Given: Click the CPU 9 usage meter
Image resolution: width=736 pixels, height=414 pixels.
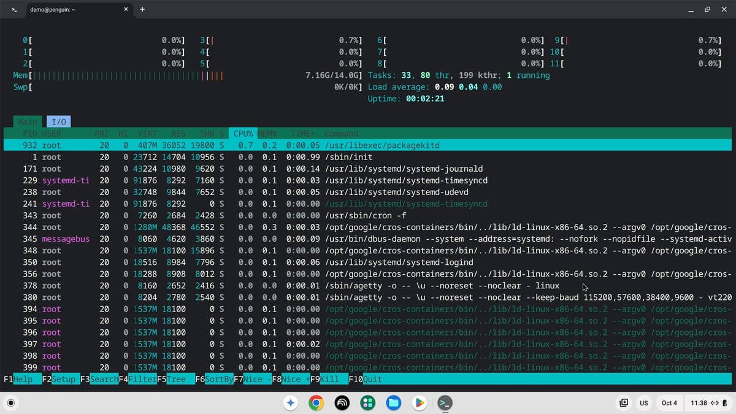Looking at the screenshot, I should (638, 40).
